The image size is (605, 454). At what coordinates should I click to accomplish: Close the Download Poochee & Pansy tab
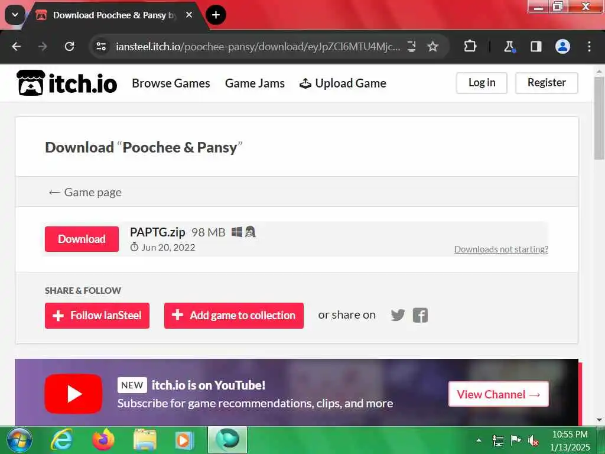(189, 15)
